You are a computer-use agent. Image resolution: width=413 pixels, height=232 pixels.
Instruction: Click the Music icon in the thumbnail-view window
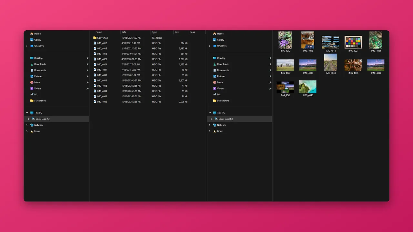pyautogui.click(x=215, y=82)
